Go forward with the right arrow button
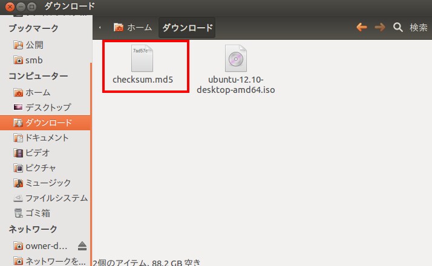This screenshot has height=266, width=432. [380, 27]
